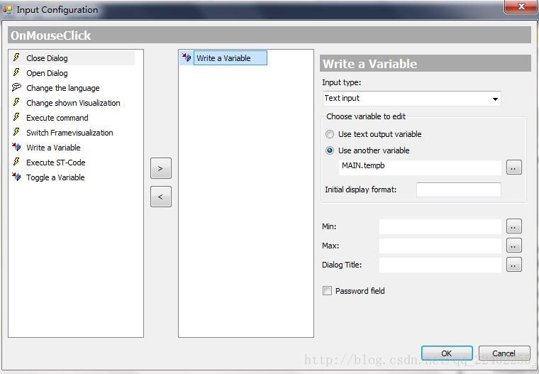Click the speech bubble icon for Change the language
The height and width of the screenshot is (374, 539).
coord(16,87)
